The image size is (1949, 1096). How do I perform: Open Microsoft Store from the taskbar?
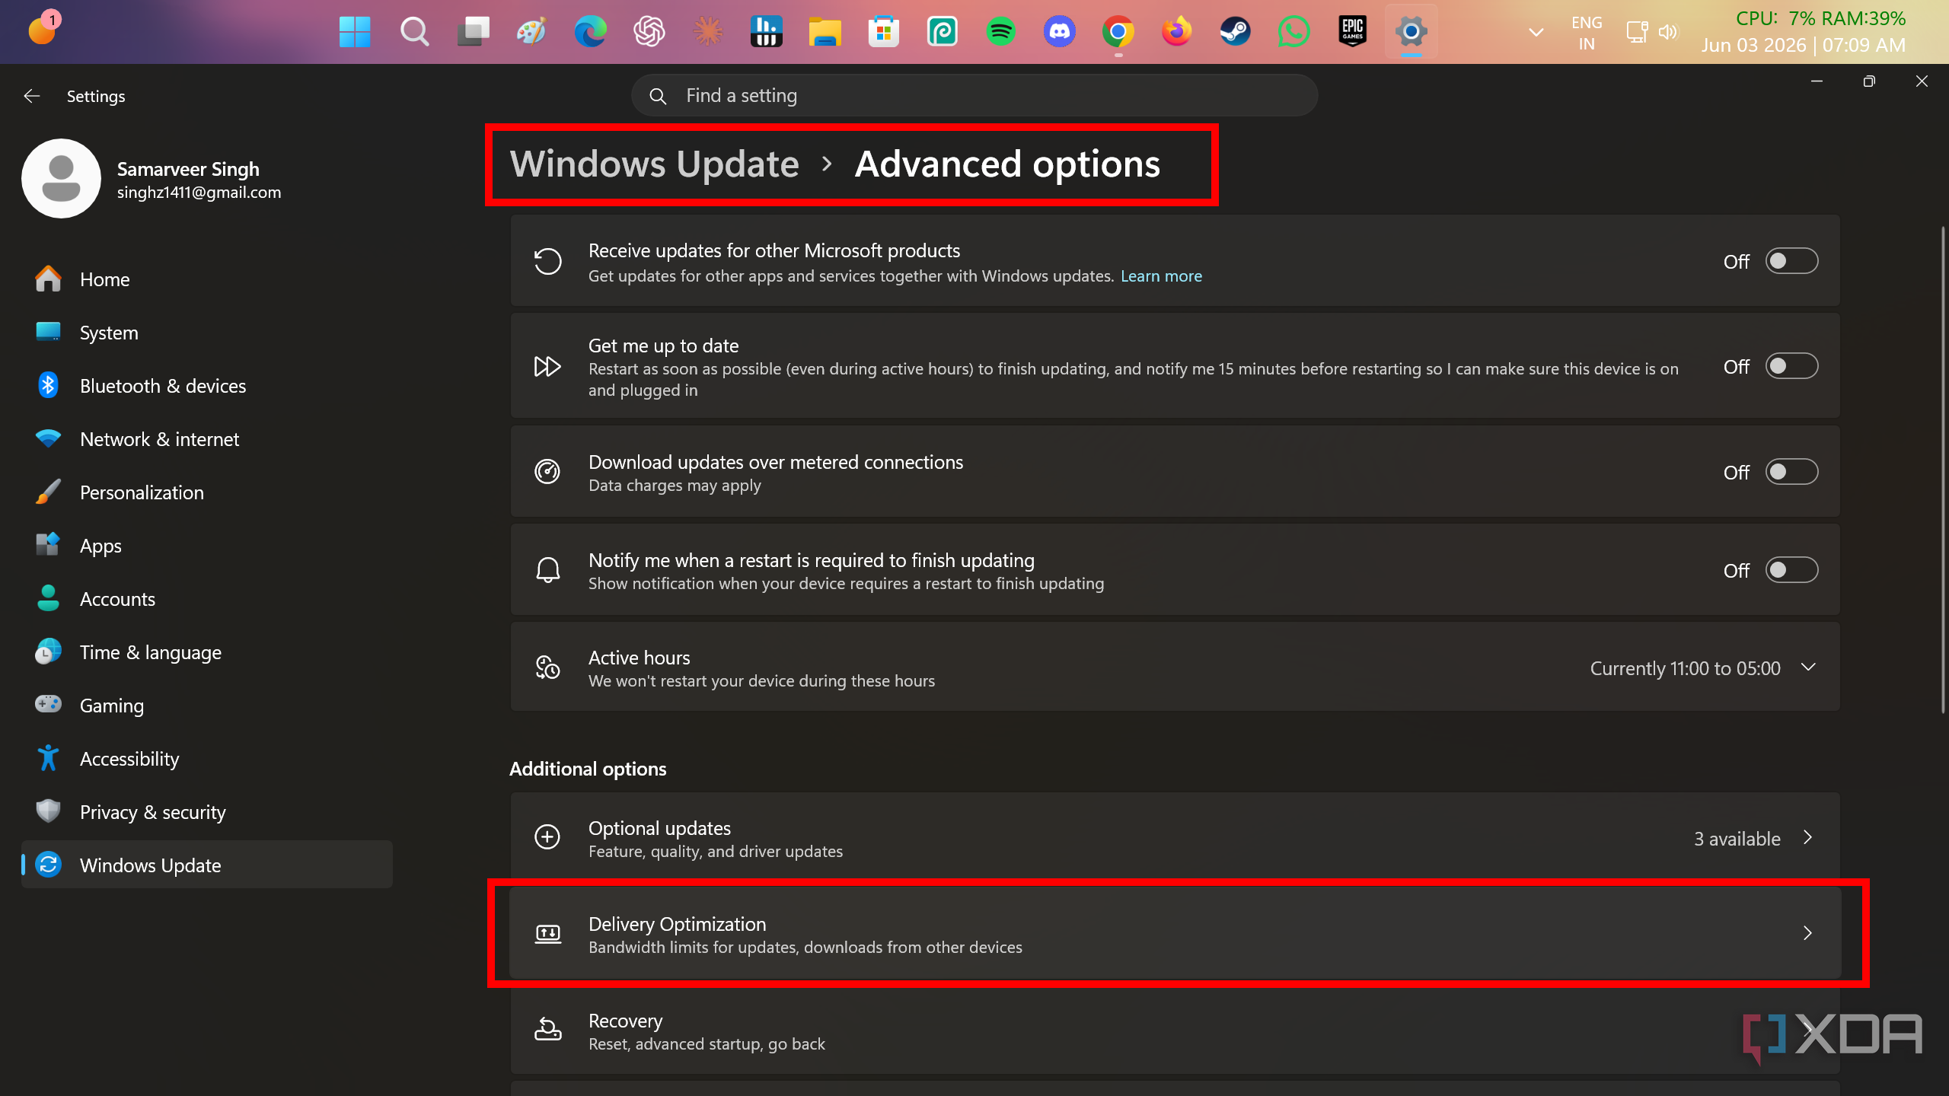point(883,32)
